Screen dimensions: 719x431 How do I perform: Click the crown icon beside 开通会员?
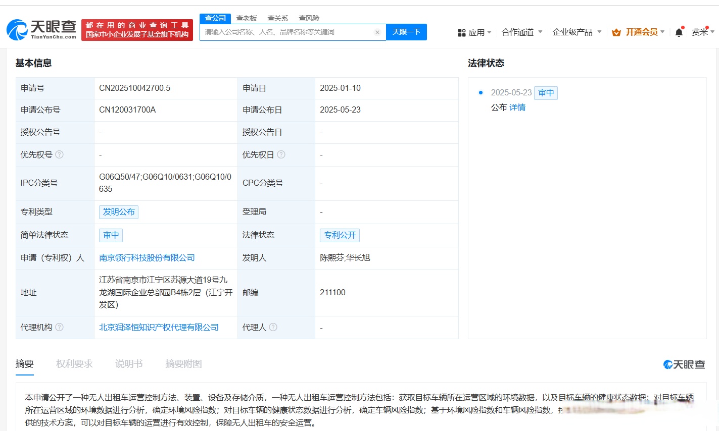[x=616, y=32]
